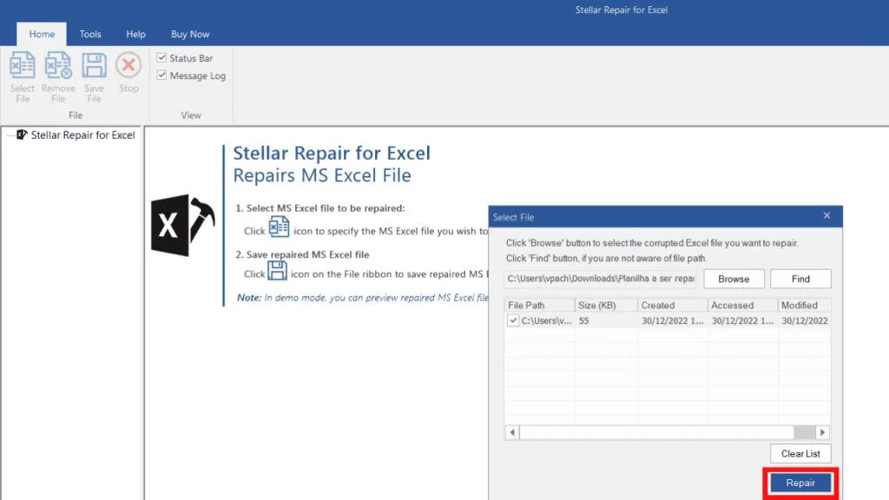
Task: Toggle the Message Log checkbox
Action: coord(161,76)
